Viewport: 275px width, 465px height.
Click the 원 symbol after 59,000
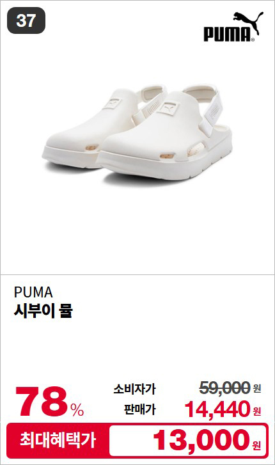[x=257, y=388]
